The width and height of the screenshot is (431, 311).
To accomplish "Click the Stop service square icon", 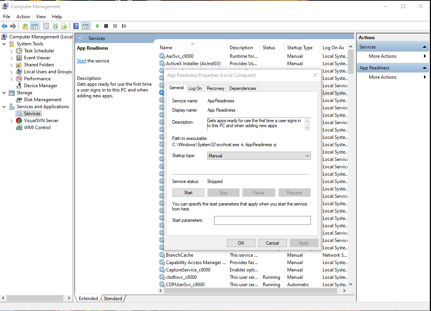I will [106, 26].
